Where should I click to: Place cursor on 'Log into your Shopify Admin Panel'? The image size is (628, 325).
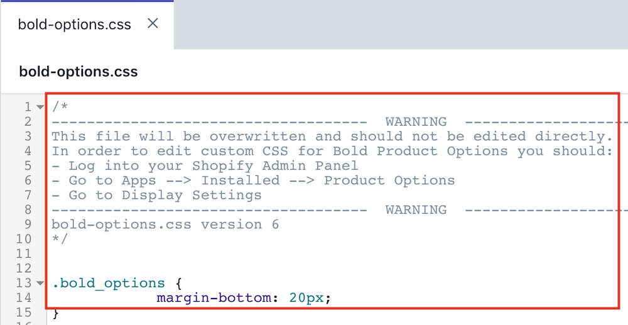point(214,165)
